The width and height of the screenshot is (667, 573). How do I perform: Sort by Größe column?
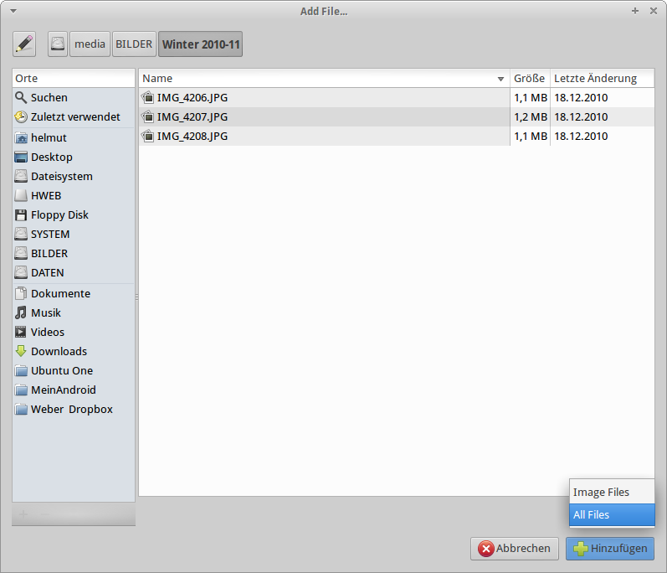tap(529, 79)
